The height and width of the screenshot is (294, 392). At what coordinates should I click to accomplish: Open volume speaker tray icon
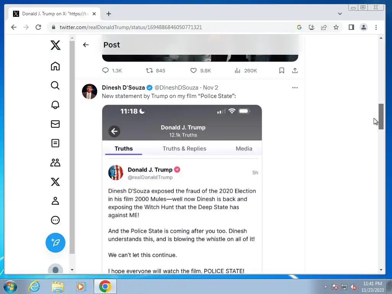tap(353, 287)
